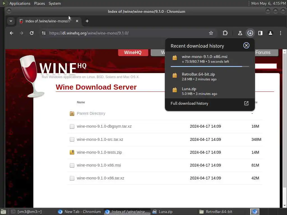
Task: Reload the current page
Action: point(32,33)
